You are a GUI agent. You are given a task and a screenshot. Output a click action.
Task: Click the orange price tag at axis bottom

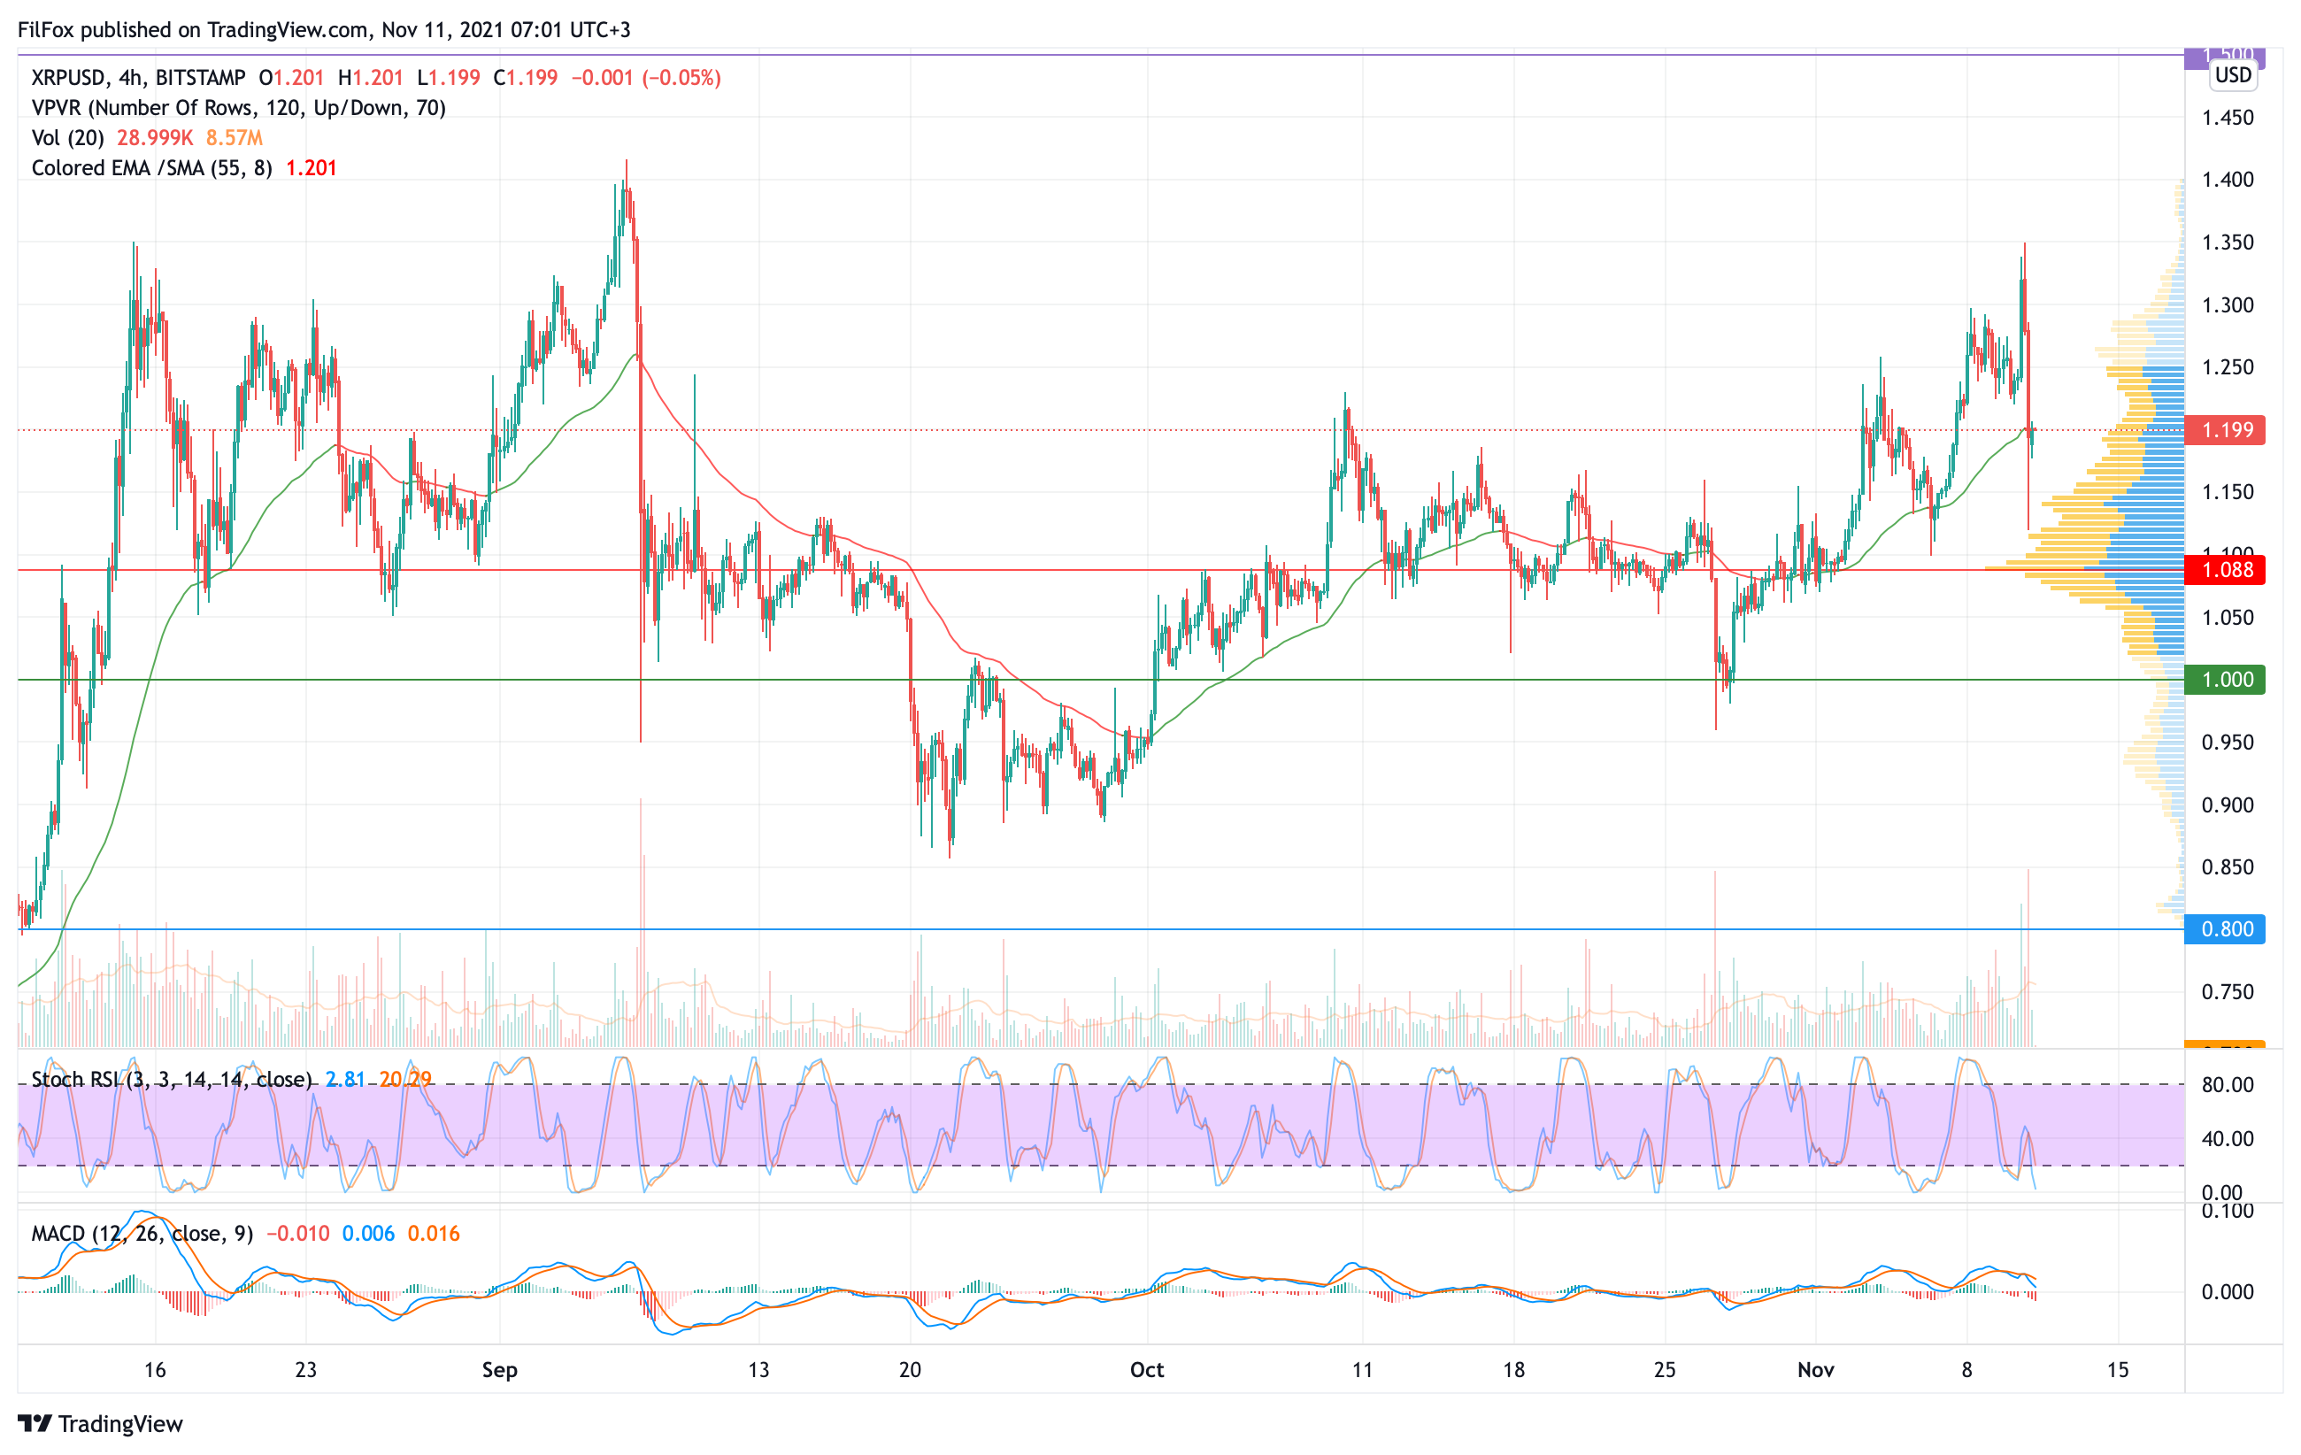click(2225, 1044)
